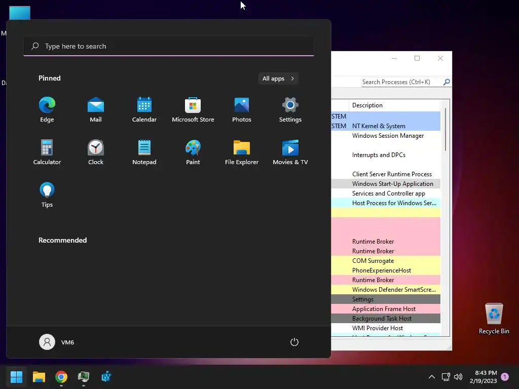The width and height of the screenshot is (519, 389).
Task: Switch to Chrome on the taskbar
Action: pos(61,377)
